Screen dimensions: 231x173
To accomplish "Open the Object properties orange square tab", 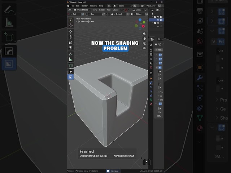I will [x=151, y=79].
